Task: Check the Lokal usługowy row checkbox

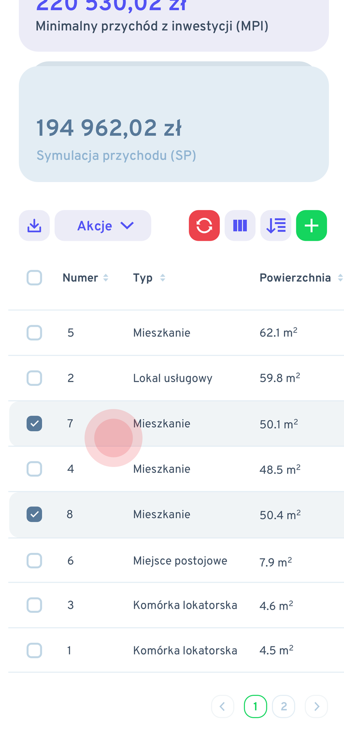Action: 34,378
